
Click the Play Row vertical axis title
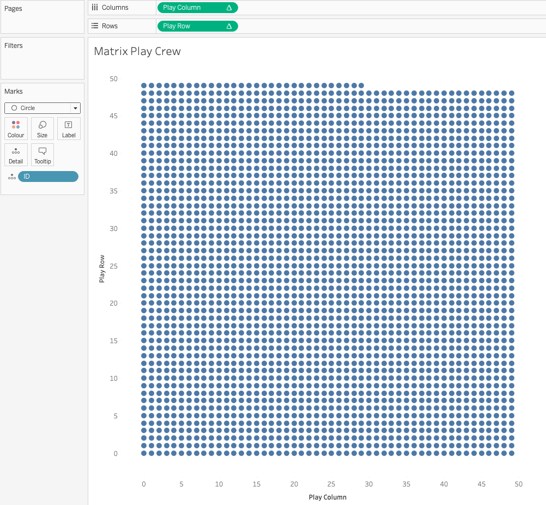[102, 269]
